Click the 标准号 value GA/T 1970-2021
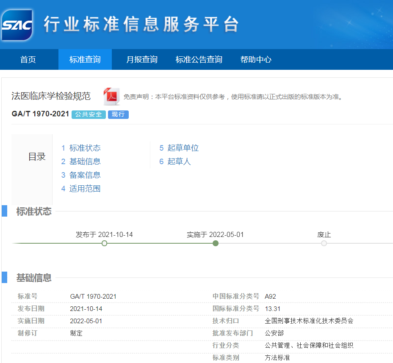Viewport: 393px width, 363px height. 93,297
